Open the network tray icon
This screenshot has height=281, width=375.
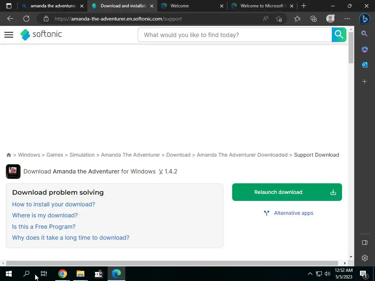click(x=319, y=274)
